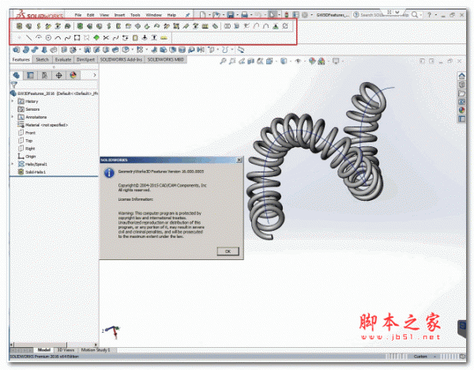
Task: Open the ConfigurationManager panel tab
Action: 44,75
